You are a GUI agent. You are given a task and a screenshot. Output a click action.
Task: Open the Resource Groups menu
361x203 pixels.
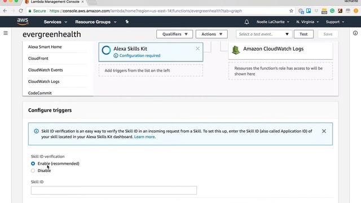click(x=95, y=22)
